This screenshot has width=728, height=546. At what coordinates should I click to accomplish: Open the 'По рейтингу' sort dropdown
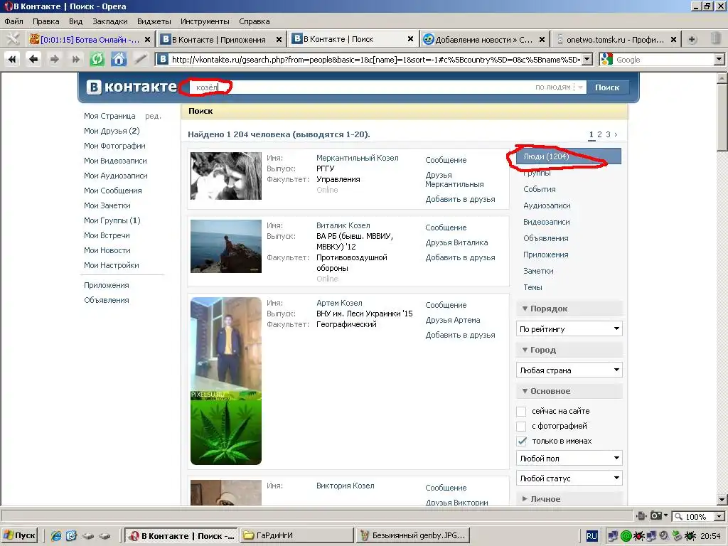[569, 329]
